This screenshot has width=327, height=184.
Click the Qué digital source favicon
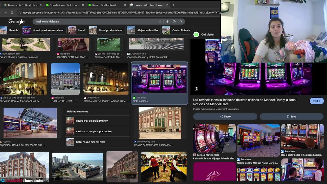(196, 34)
